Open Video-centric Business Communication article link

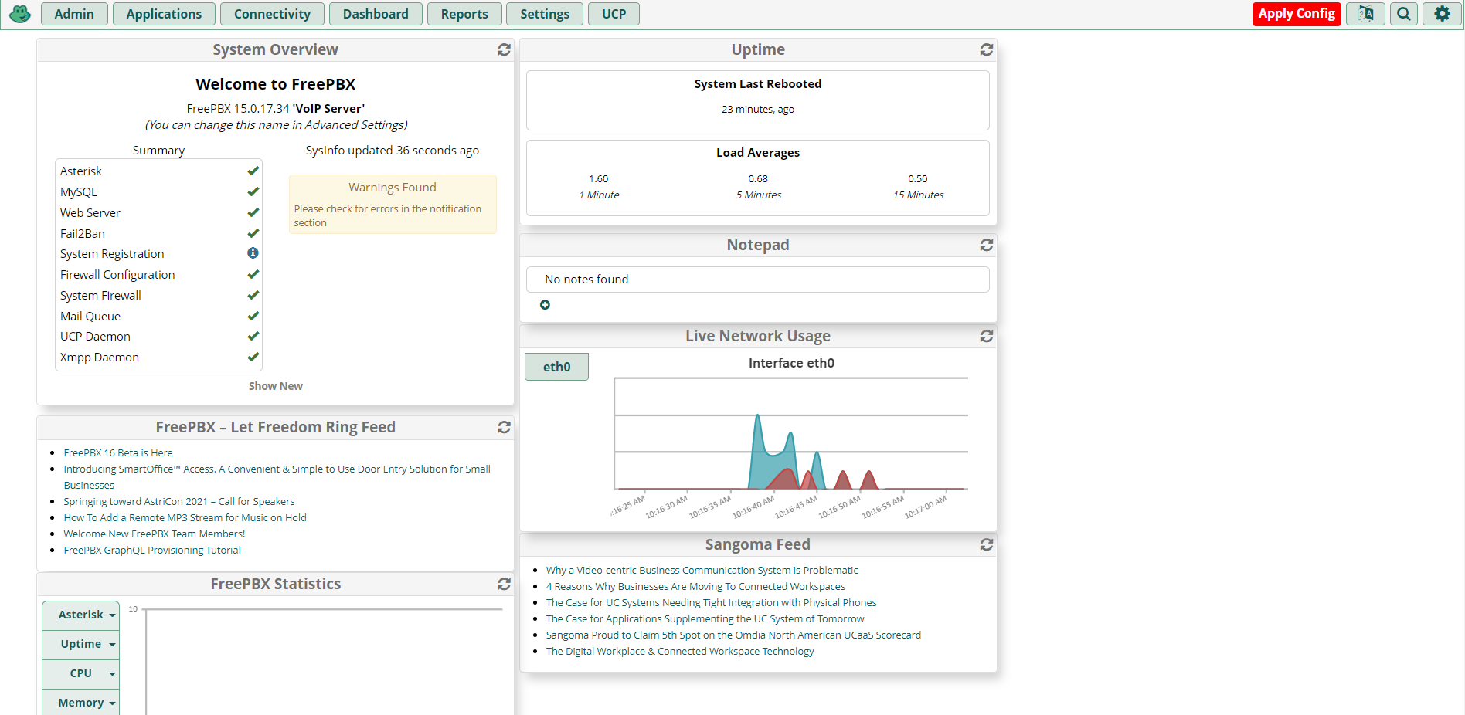tap(702, 571)
